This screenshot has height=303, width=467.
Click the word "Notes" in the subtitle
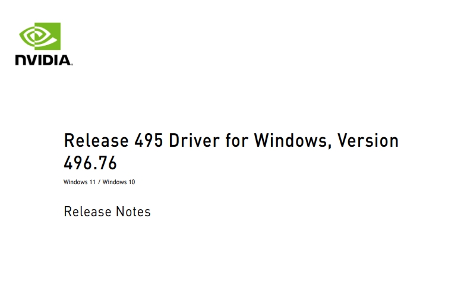pos(133,212)
